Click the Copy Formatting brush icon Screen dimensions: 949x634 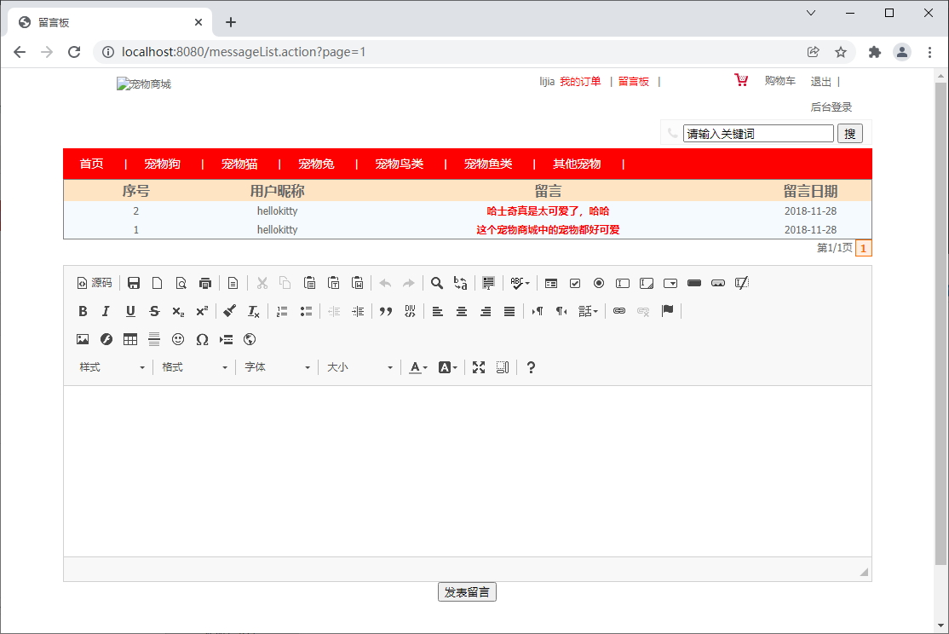point(229,311)
